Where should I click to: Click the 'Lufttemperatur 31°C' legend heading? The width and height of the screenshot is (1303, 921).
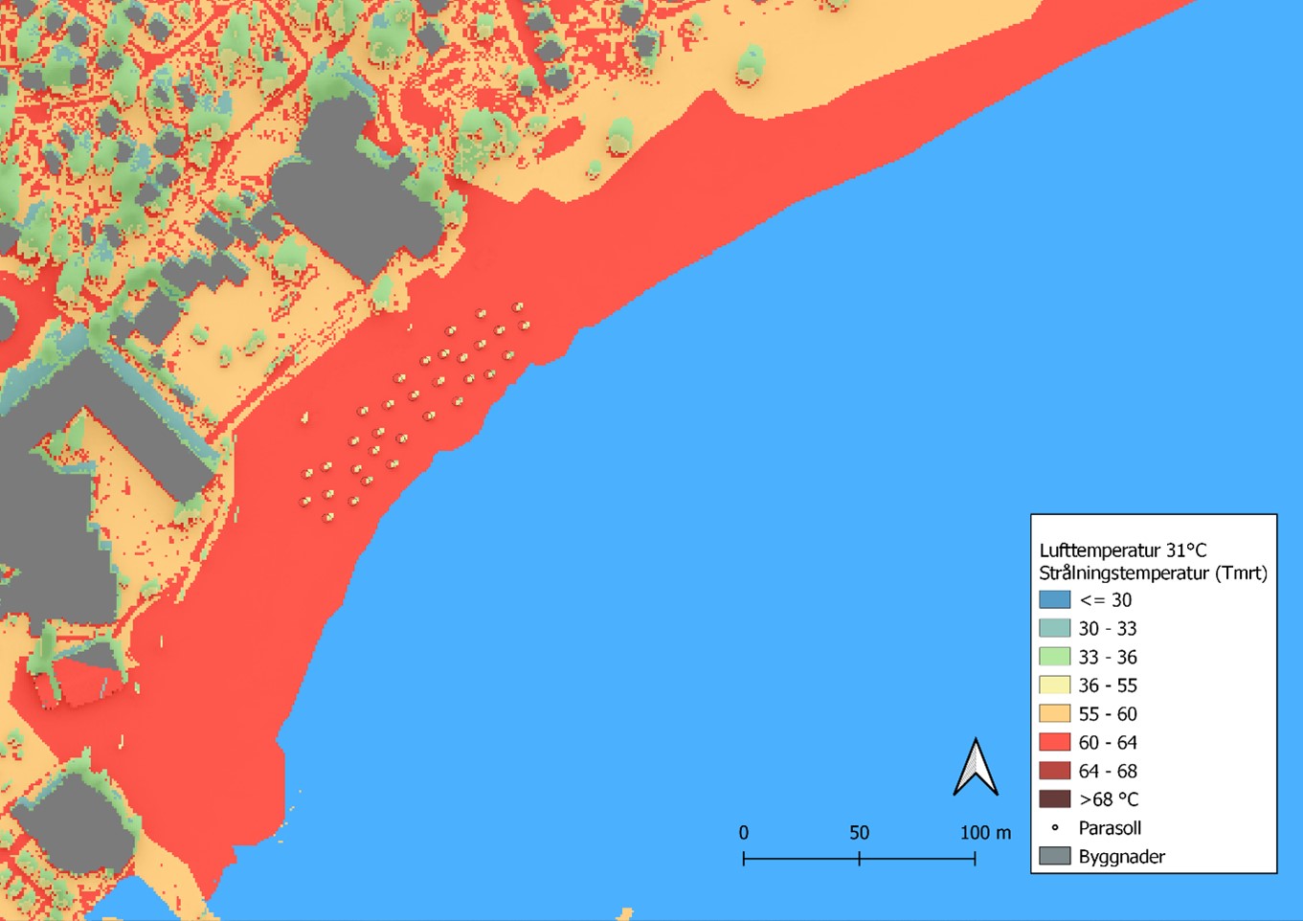[1123, 550]
